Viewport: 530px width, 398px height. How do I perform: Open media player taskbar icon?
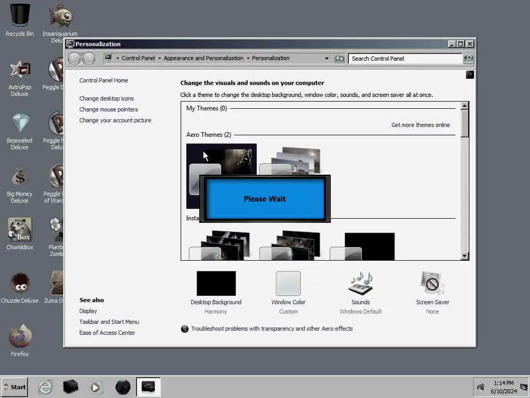(95, 387)
